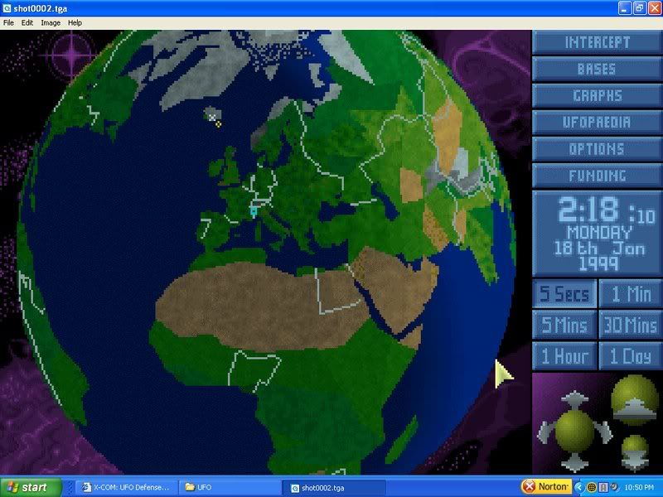The width and height of the screenshot is (663, 497).
Task: Select the shot0002.tga taskbar item
Action: click(333, 488)
